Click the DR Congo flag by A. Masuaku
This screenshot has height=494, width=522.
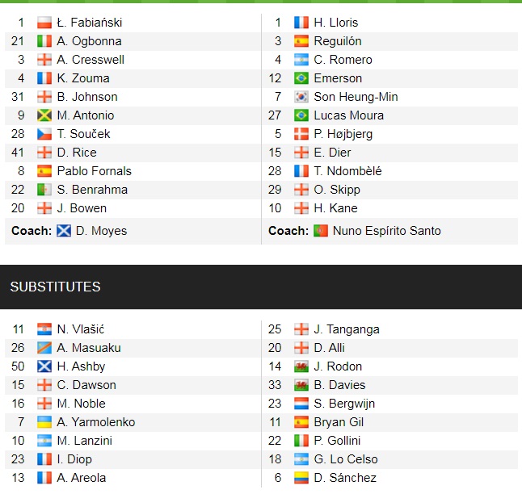44,348
